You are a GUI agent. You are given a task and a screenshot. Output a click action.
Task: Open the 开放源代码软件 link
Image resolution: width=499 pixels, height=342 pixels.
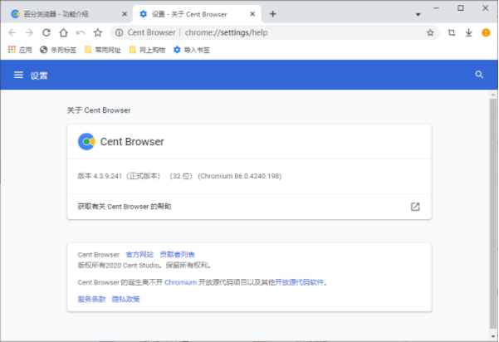[x=300, y=282]
